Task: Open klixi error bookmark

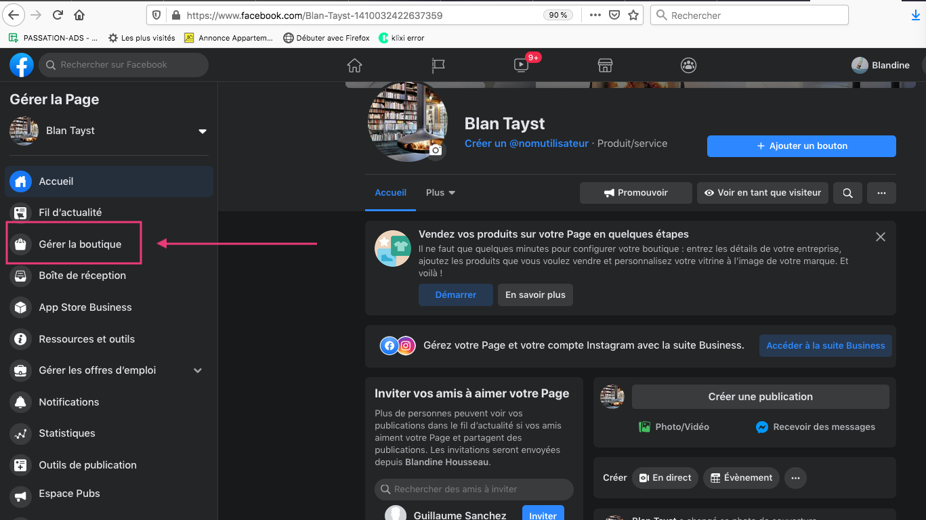Action: coord(402,38)
